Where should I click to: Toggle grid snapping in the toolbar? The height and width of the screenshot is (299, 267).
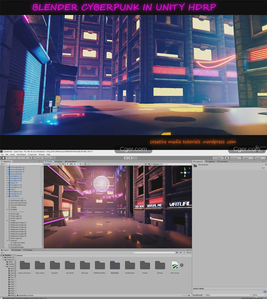(x=54, y=158)
